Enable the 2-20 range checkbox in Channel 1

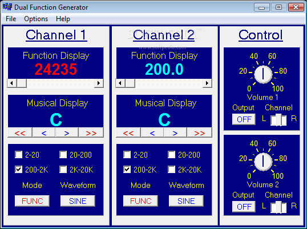click(x=19, y=155)
